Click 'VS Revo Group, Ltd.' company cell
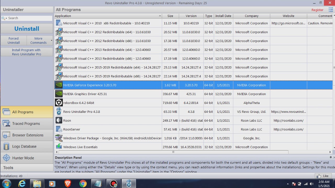This screenshot has height=188, width=335. (252, 112)
